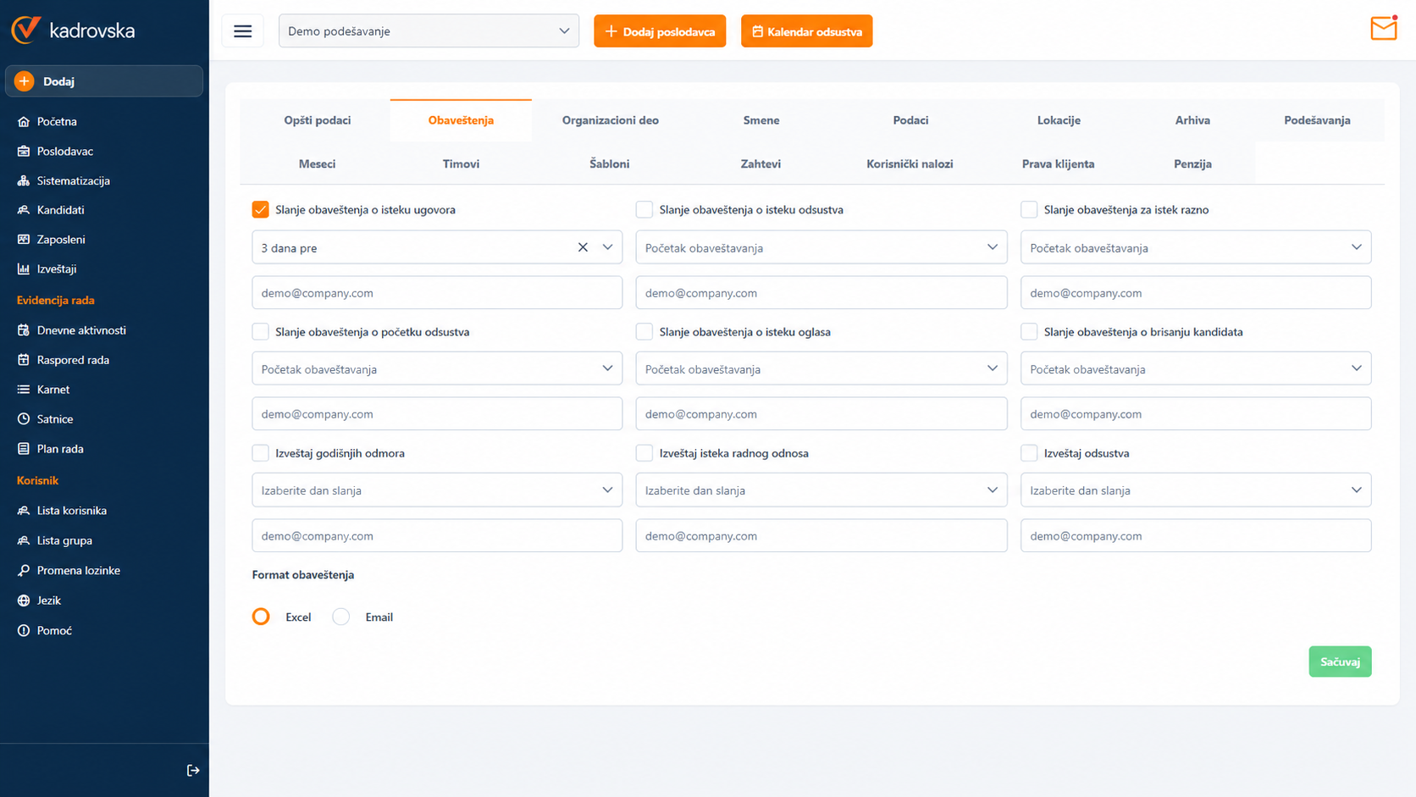Click the email field under isteku ugovora

pos(437,292)
